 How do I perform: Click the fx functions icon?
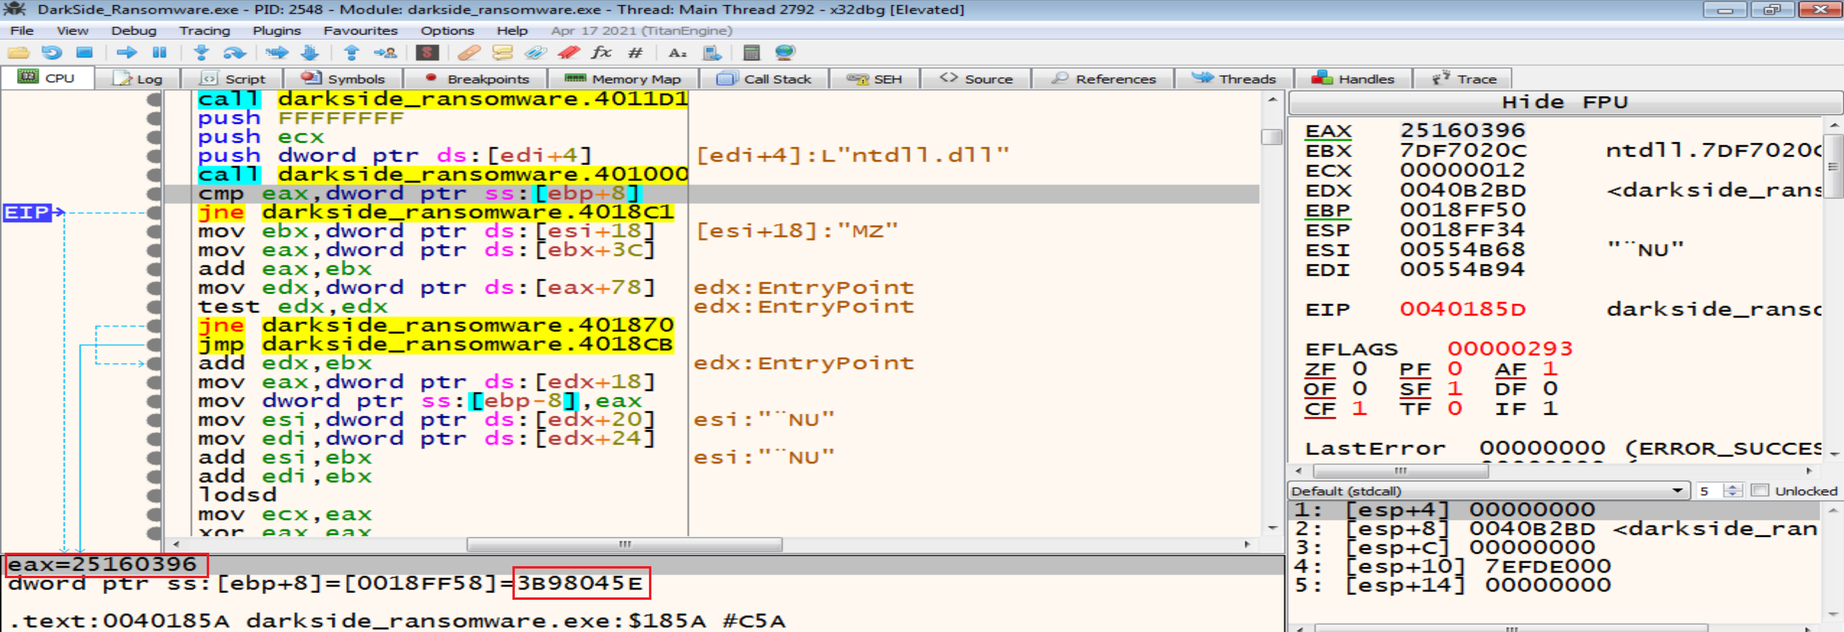click(600, 52)
